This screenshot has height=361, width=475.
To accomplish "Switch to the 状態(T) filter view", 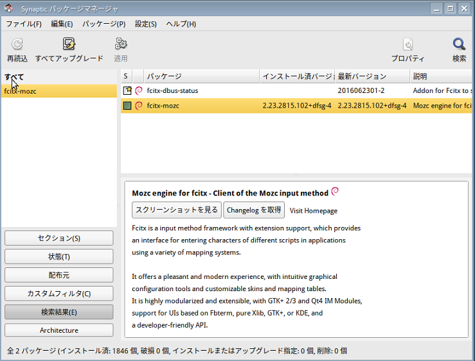I will pyautogui.click(x=58, y=256).
